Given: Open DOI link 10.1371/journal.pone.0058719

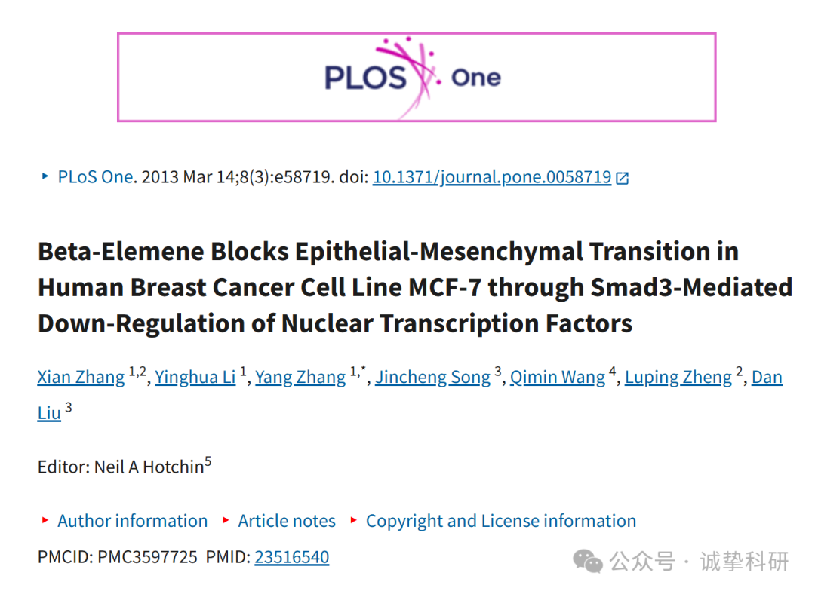Looking at the screenshot, I should click(492, 177).
